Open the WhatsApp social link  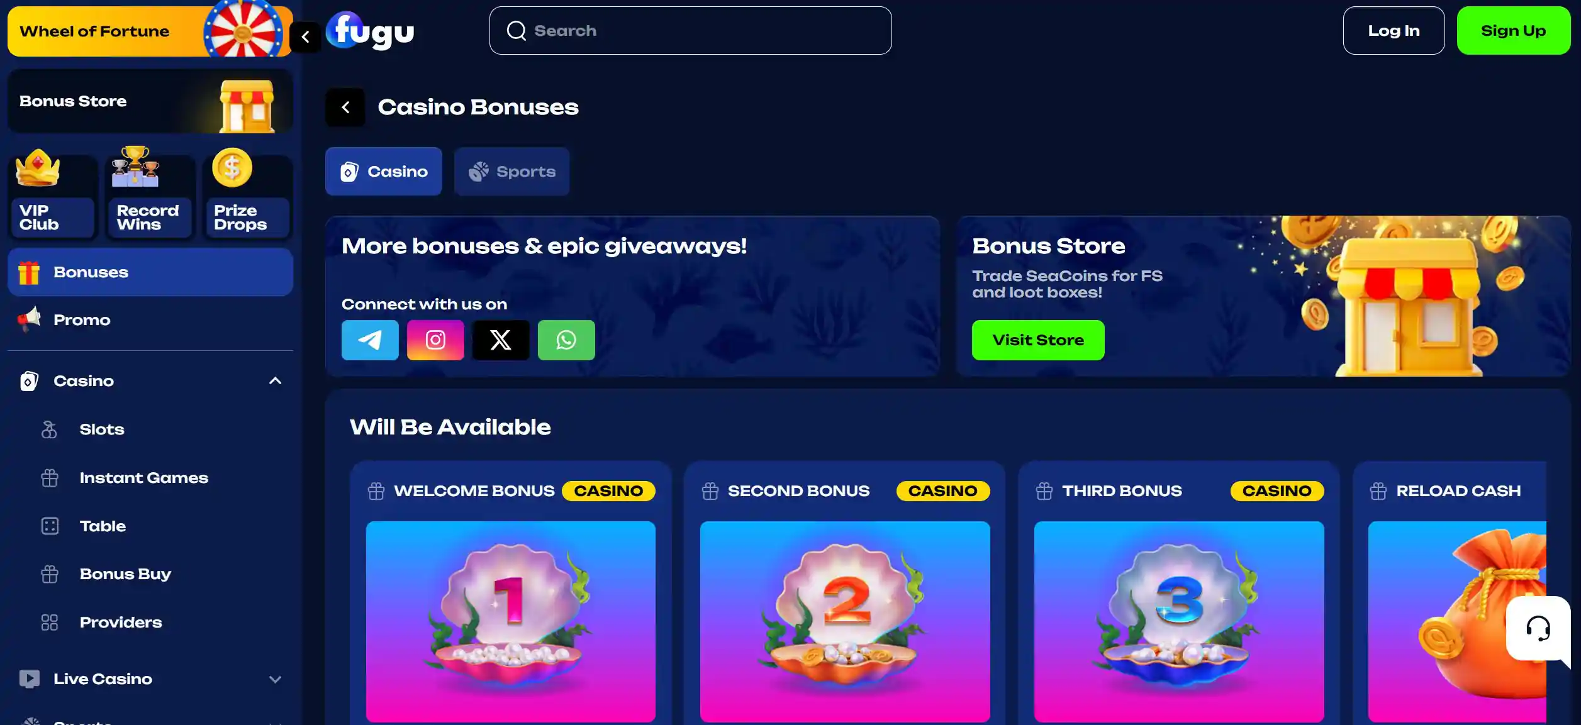566,340
